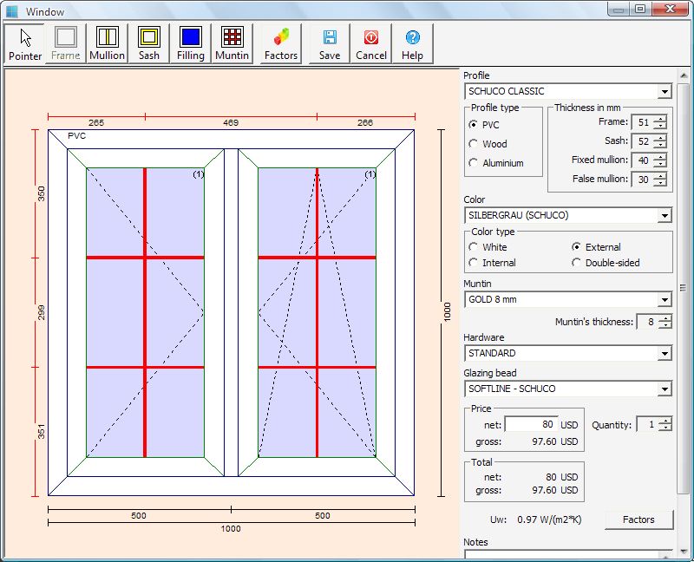Viewport: 694px width, 562px height.
Task: Open the GOLD 8 mm muntin dropdown
Action: point(665,299)
